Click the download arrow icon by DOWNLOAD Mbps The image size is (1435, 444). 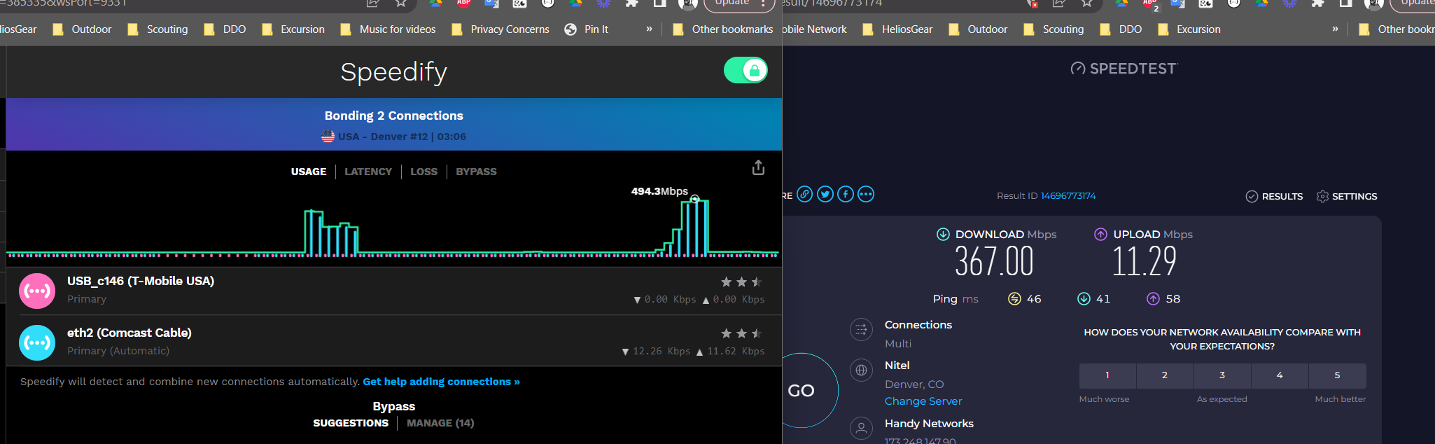943,234
